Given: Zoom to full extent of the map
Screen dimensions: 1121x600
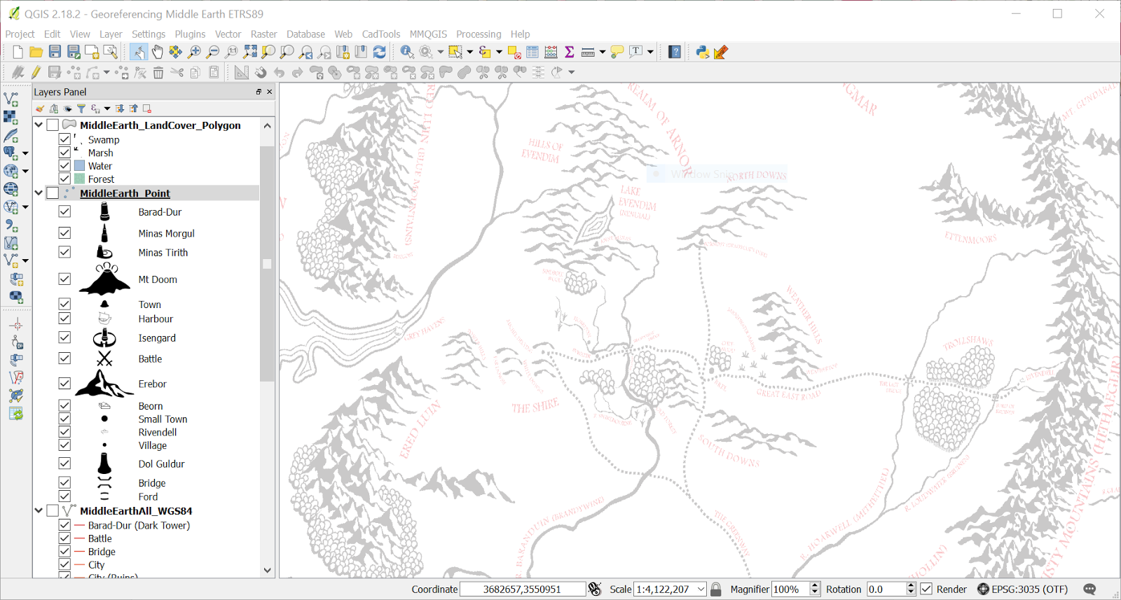Looking at the screenshot, I should (x=250, y=52).
